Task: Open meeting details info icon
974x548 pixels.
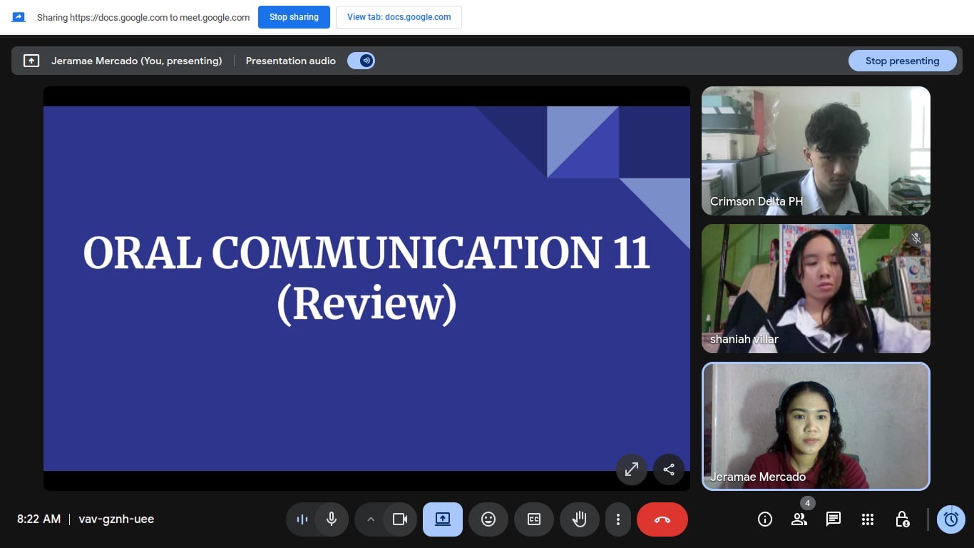Action: [765, 519]
